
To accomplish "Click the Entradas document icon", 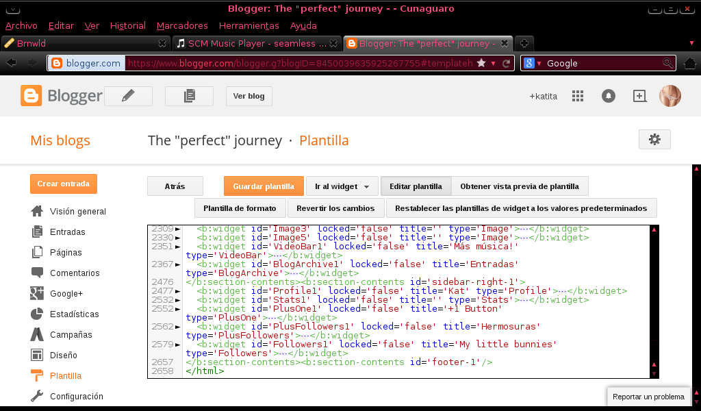I will tap(37, 232).
